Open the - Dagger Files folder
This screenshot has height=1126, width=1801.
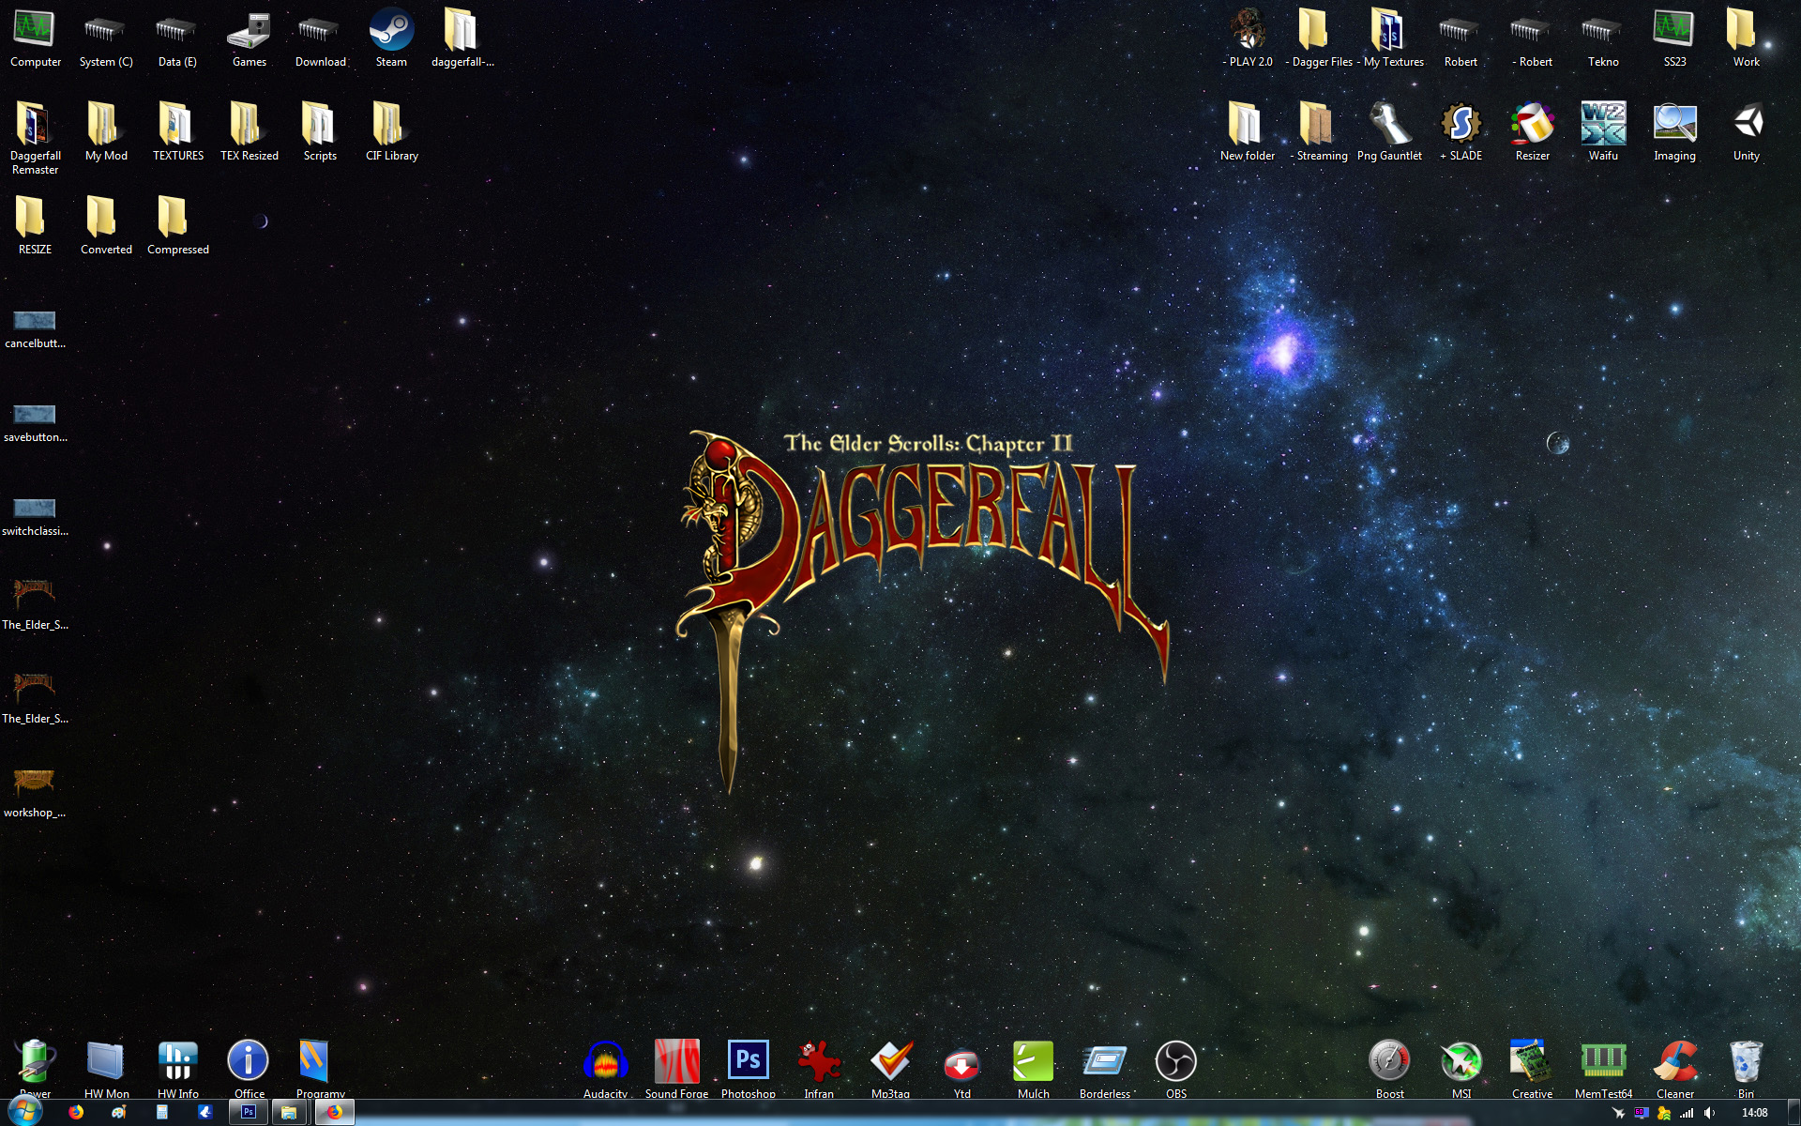pos(1319,39)
